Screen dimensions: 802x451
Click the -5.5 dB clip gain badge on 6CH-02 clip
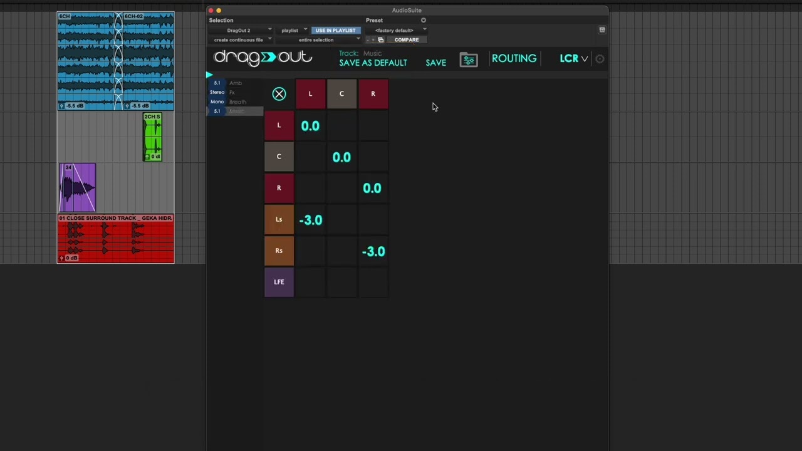137,106
